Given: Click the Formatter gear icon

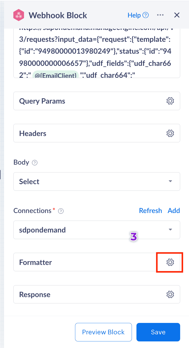Looking at the screenshot, I should tap(170, 262).
